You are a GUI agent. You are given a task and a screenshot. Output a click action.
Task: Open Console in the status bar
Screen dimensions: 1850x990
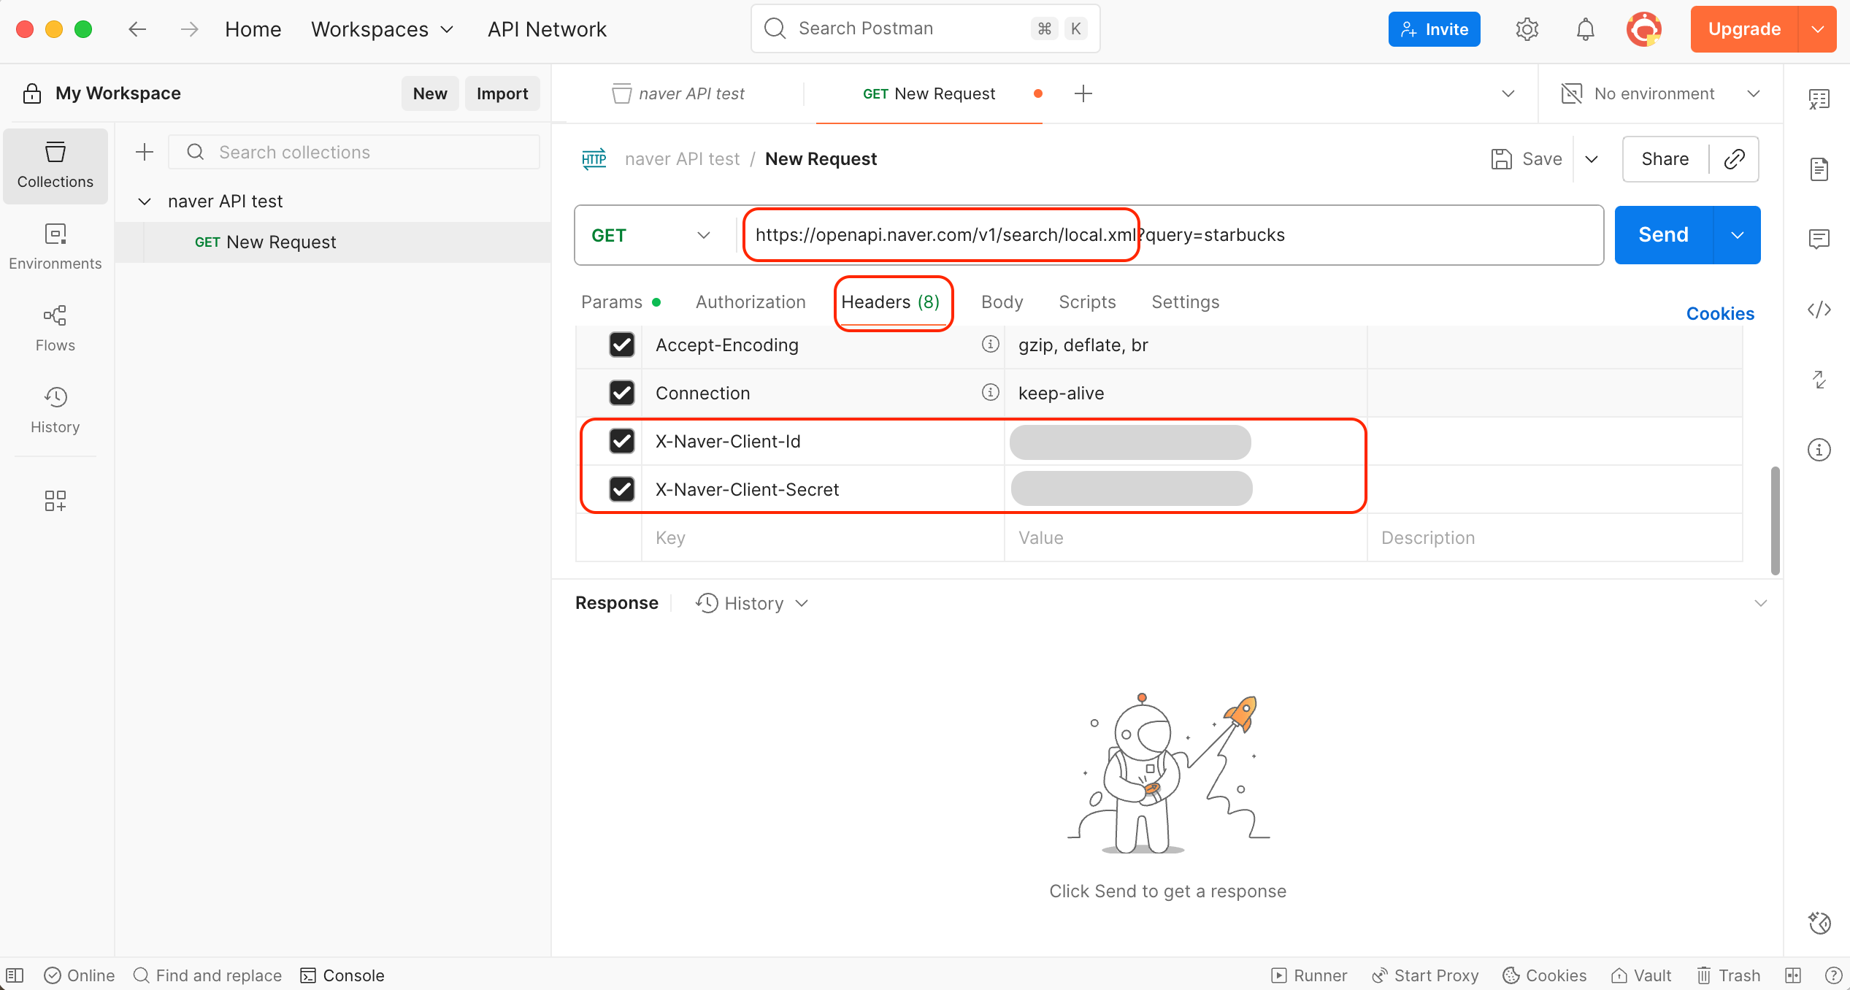(342, 975)
